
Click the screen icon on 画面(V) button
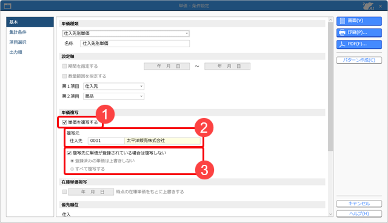click(x=342, y=21)
